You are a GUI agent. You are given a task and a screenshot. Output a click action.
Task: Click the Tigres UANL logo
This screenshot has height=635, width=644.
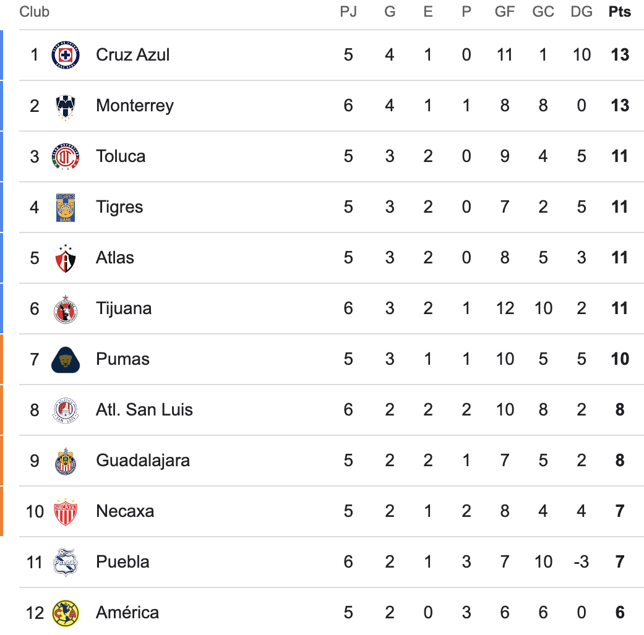tap(65, 207)
